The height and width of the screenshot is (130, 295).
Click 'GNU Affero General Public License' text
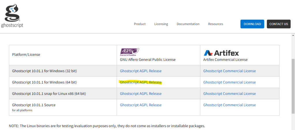[x=148, y=60]
